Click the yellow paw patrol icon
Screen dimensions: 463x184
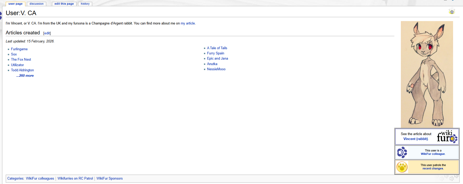tap(402, 167)
